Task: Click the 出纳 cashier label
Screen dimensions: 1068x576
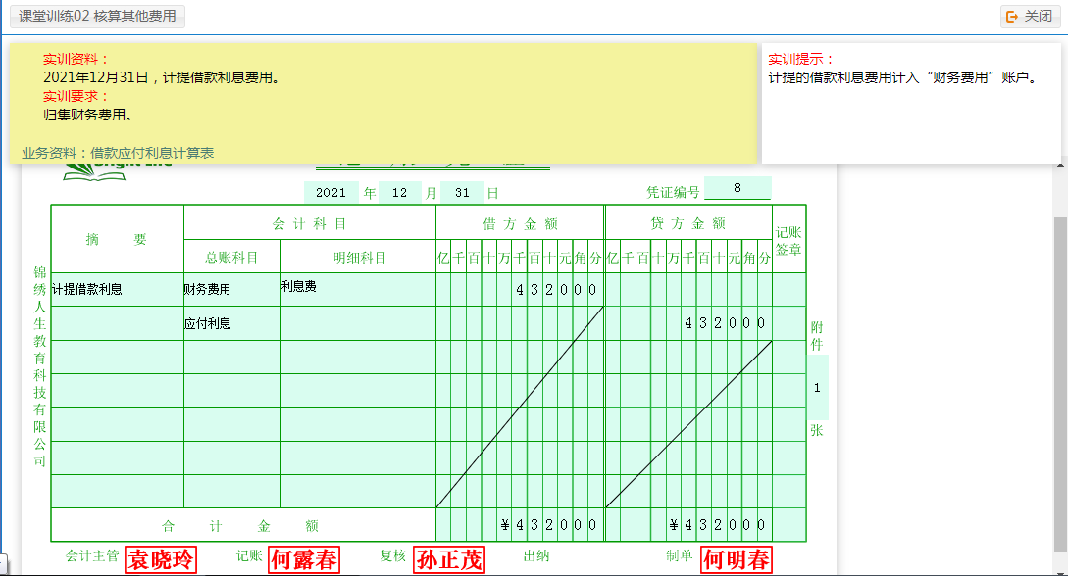Action: point(536,555)
